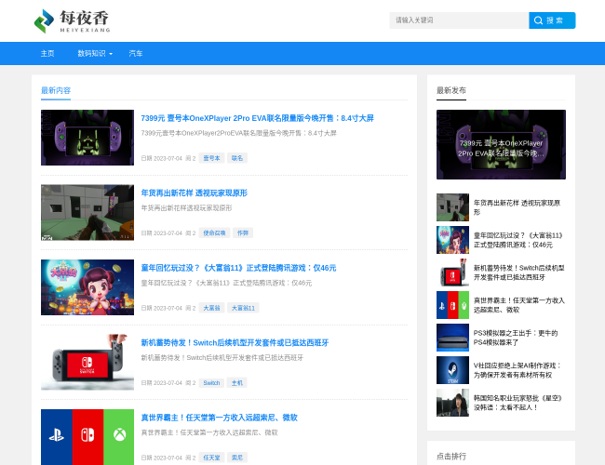605x465 pixels.
Task: Go to the 主页 nav item
Action: click(x=47, y=54)
